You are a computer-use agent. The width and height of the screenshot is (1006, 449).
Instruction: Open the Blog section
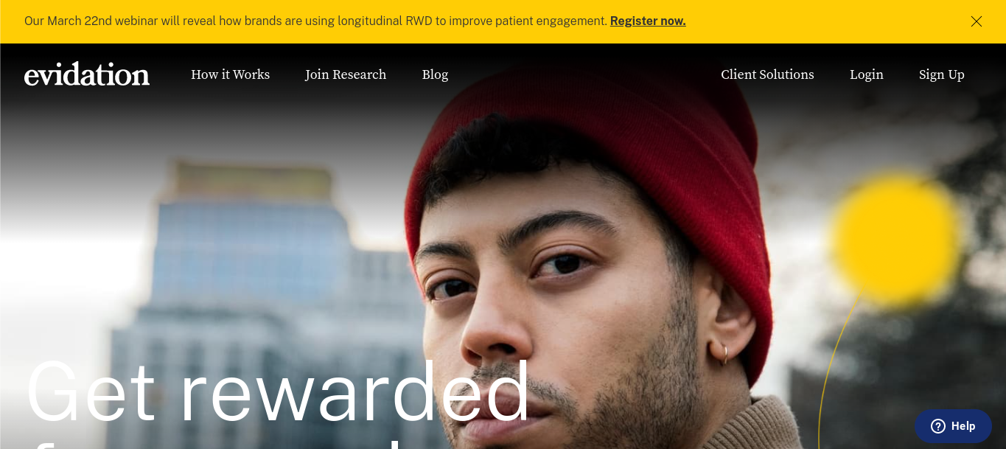[x=435, y=74]
